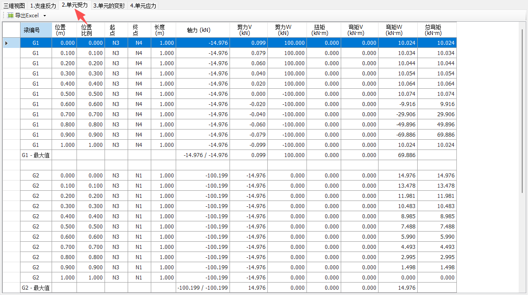Click the 弯矩W (kN·m) column header
The image size is (528, 295).
[x=398, y=30]
